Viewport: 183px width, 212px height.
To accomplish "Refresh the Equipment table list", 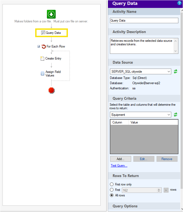I will tap(175, 115).
